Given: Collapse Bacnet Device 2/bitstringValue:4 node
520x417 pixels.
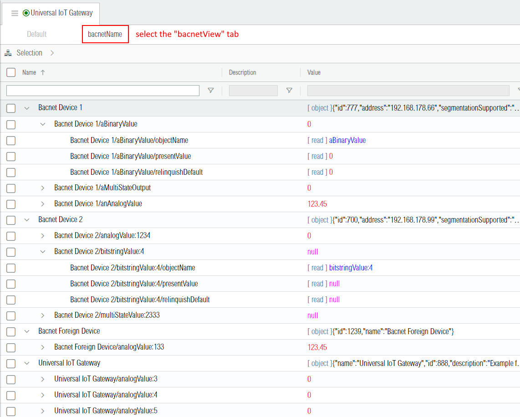Looking at the screenshot, I should coord(43,252).
